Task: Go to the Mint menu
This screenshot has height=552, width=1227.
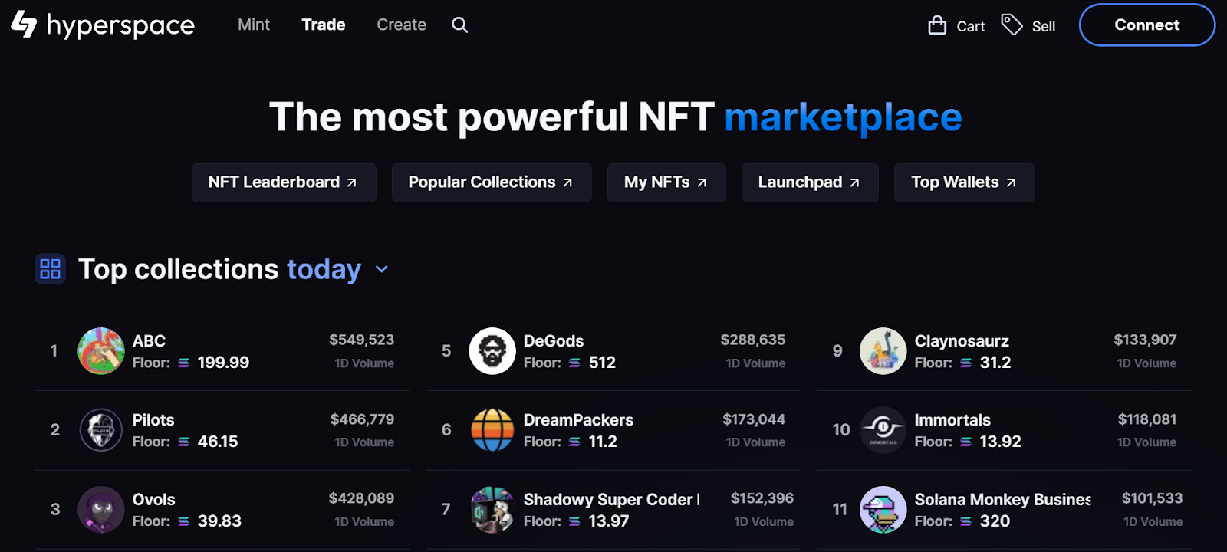Action: pyautogui.click(x=254, y=25)
